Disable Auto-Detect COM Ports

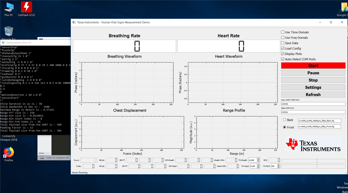click(x=283, y=59)
